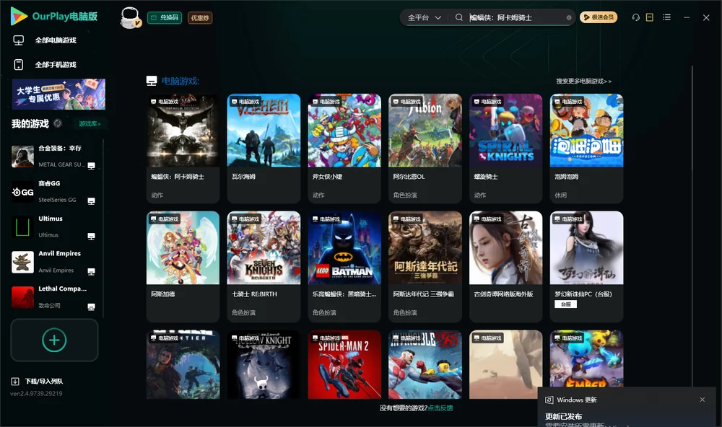Click the customer service headset icon

tap(635, 17)
